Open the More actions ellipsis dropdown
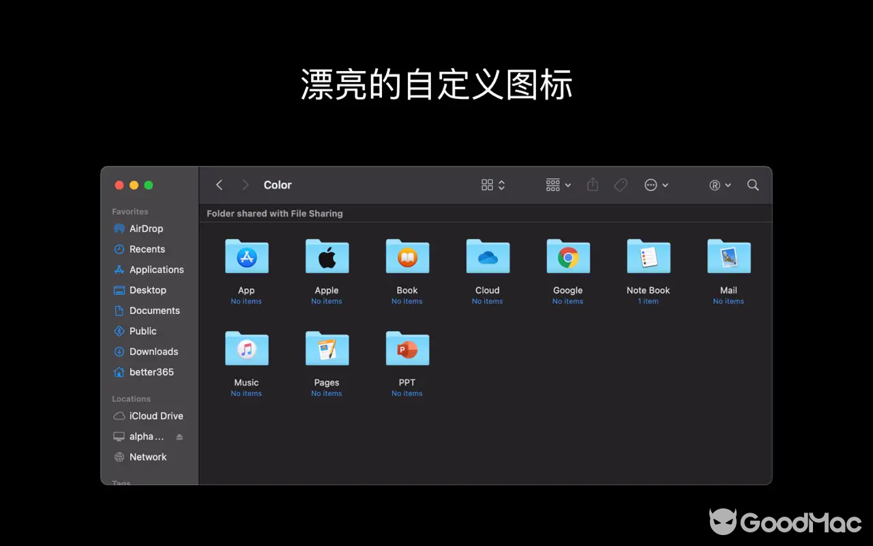Viewport: 873px width, 546px height. [656, 184]
